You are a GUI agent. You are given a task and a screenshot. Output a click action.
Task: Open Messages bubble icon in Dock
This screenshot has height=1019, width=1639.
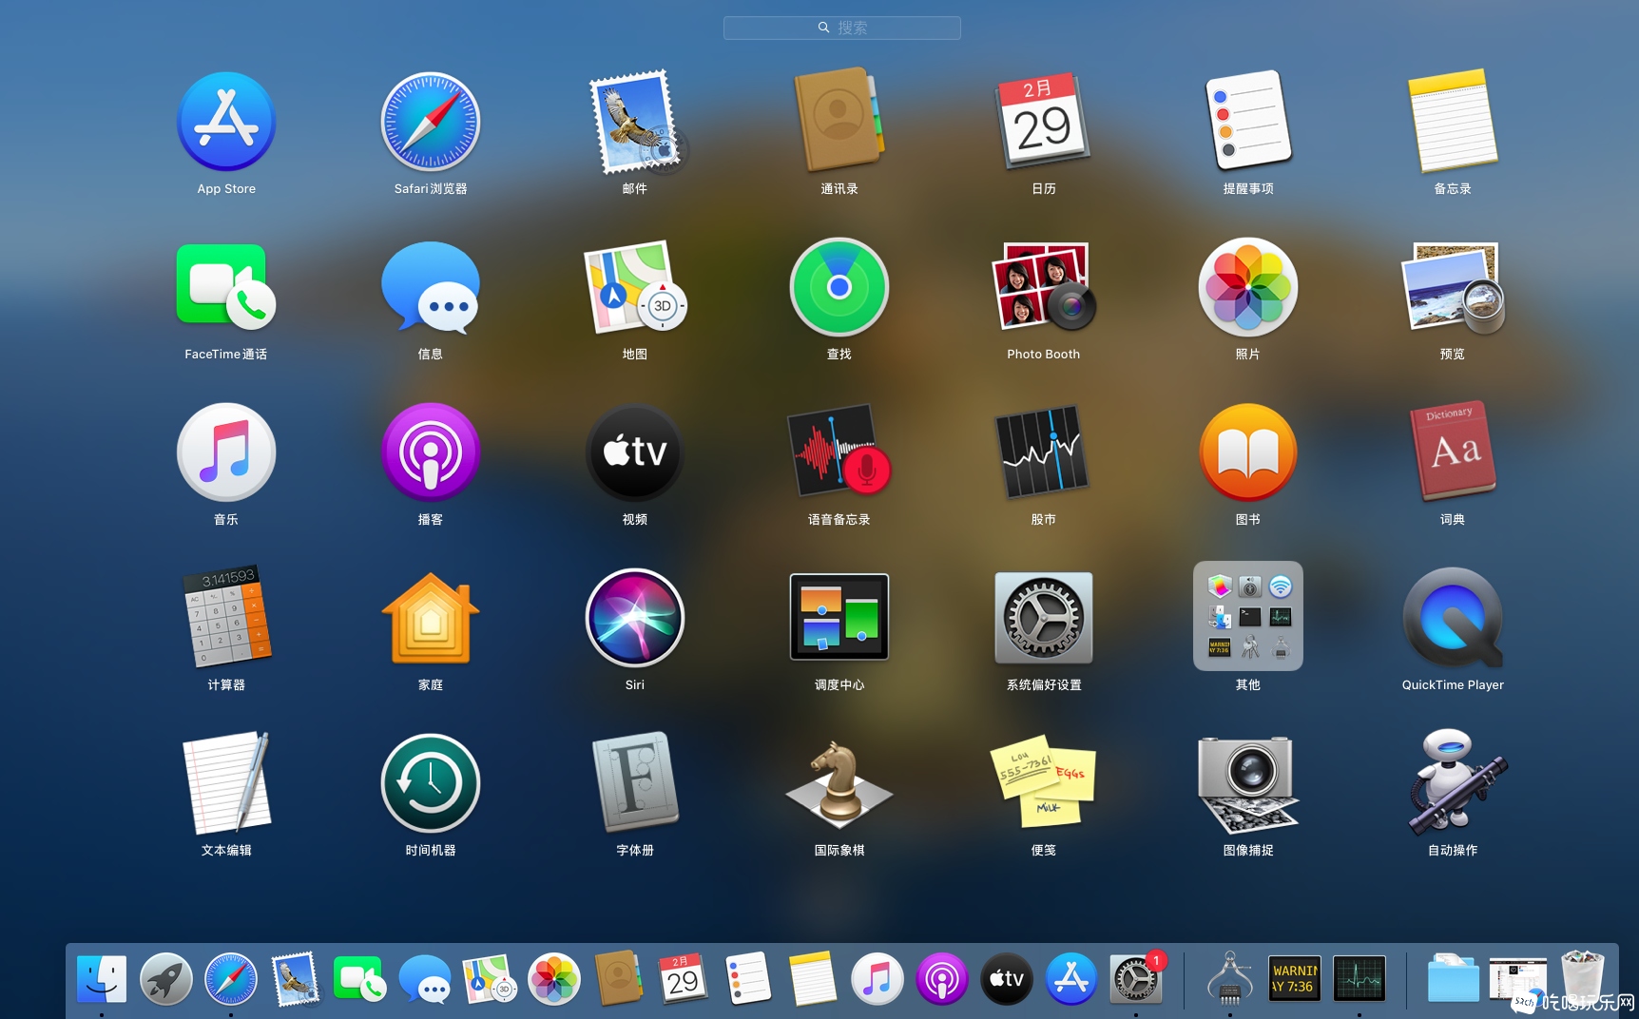(x=425, y=978)
